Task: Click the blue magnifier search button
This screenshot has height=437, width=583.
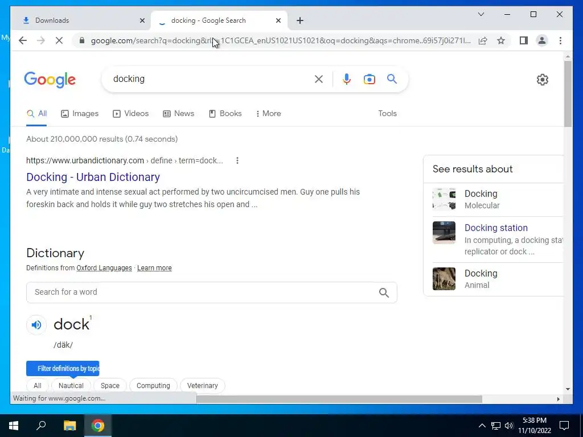Action: [392, 79]
